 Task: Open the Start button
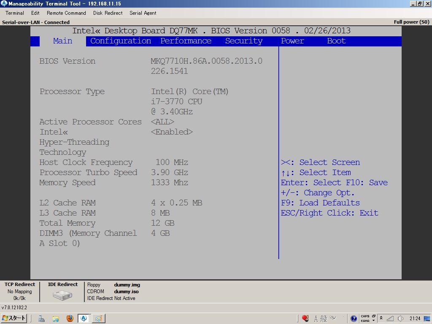click(x=14, y=319)
